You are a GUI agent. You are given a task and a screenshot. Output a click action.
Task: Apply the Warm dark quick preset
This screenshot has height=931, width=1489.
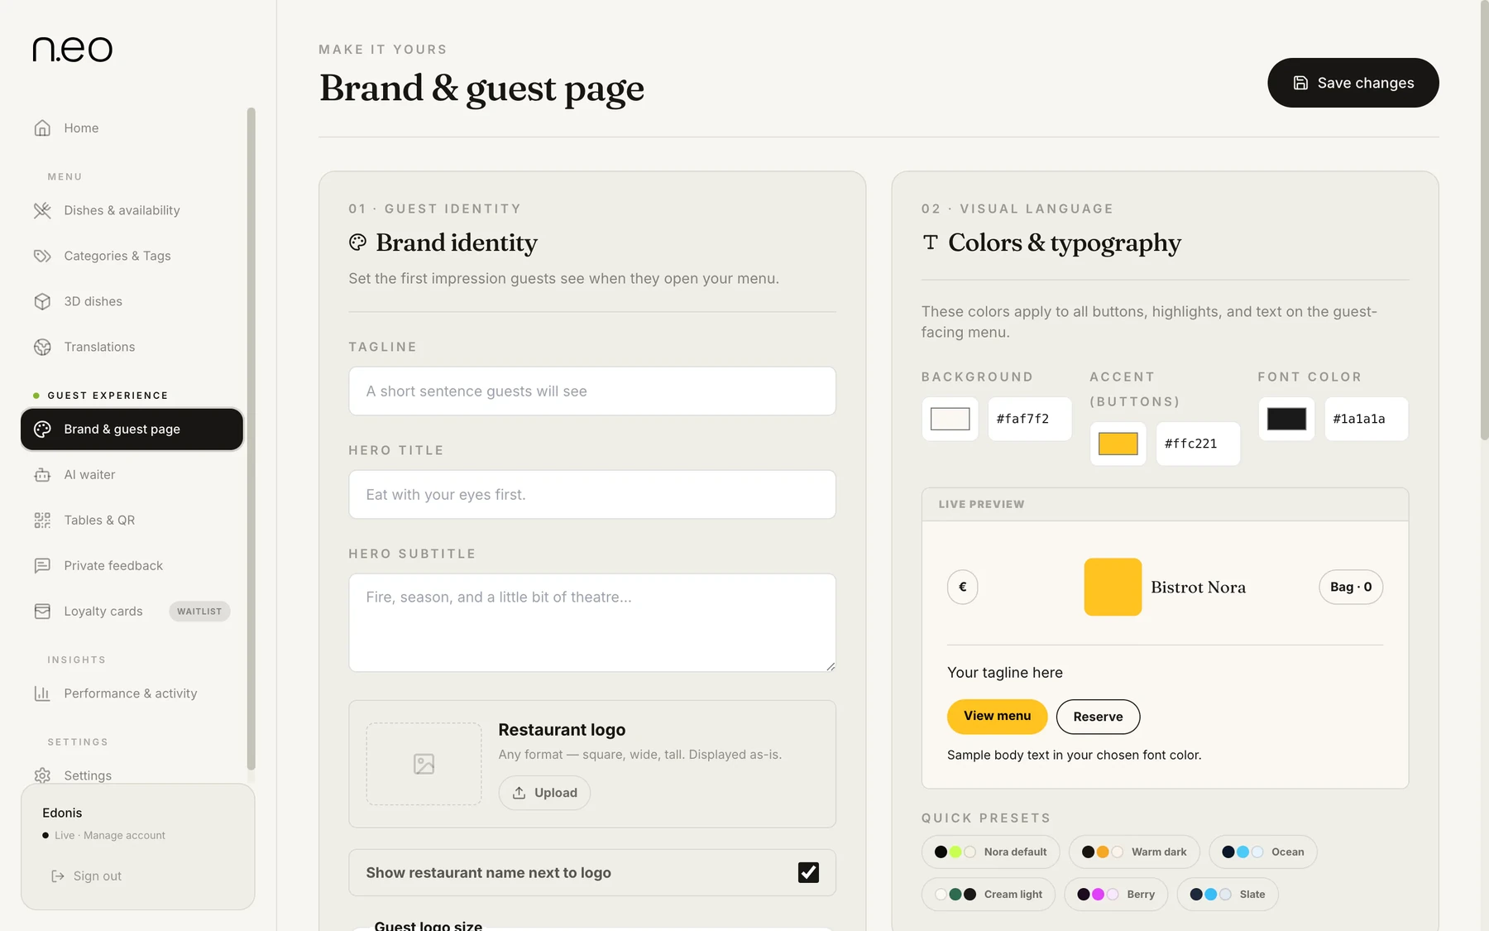(x=1134, y=852)
